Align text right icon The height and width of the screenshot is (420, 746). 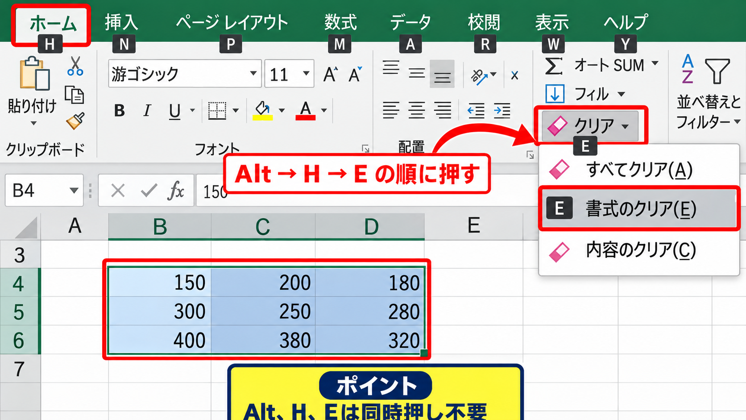443,110
